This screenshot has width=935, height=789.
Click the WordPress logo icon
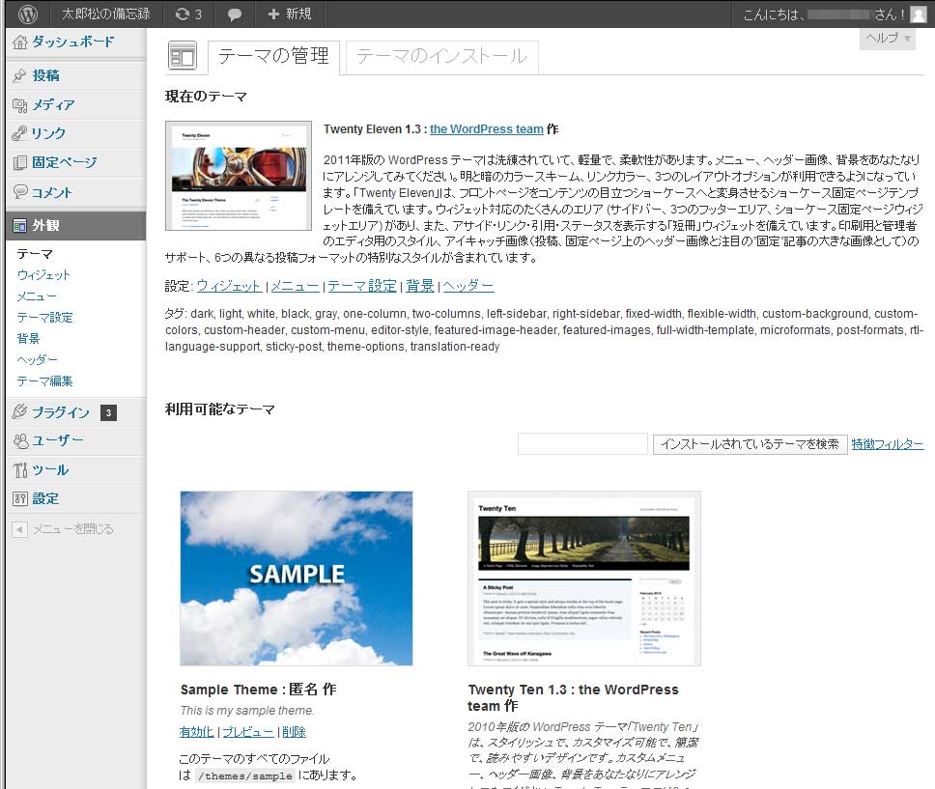[27, 14]
